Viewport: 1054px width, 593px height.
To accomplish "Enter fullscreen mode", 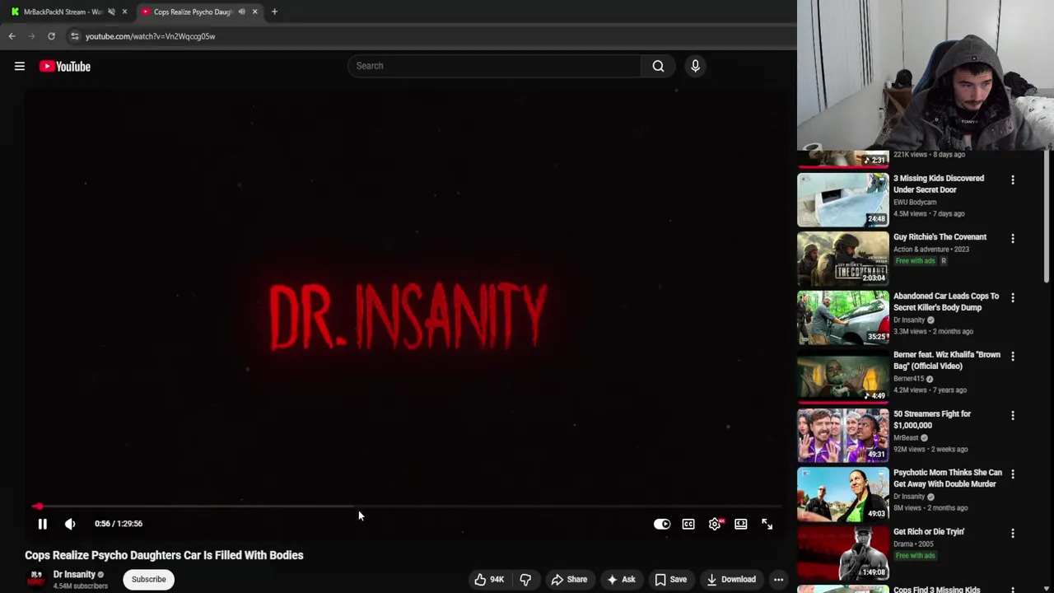I will (767, 524).
